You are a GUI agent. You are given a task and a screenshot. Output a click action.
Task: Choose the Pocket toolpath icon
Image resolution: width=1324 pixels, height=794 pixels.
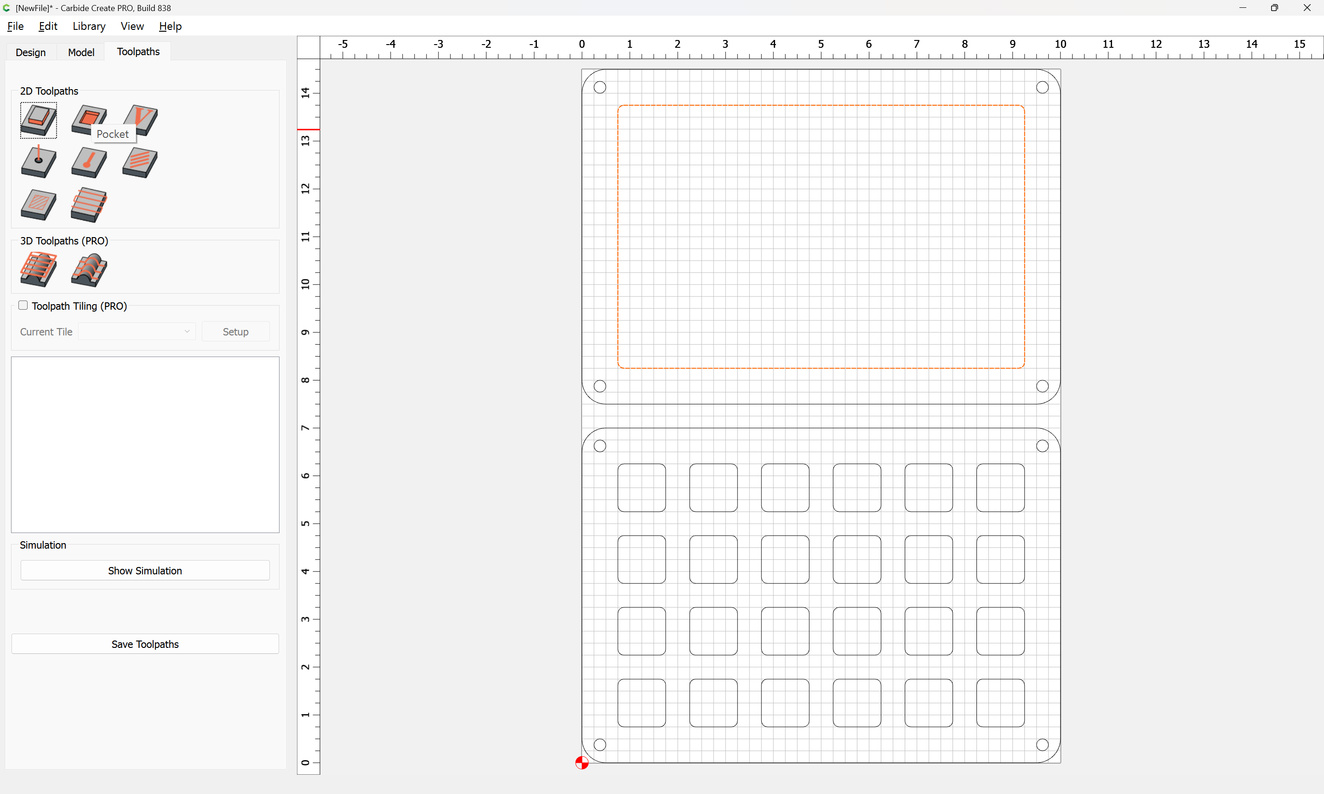point(89,119)
